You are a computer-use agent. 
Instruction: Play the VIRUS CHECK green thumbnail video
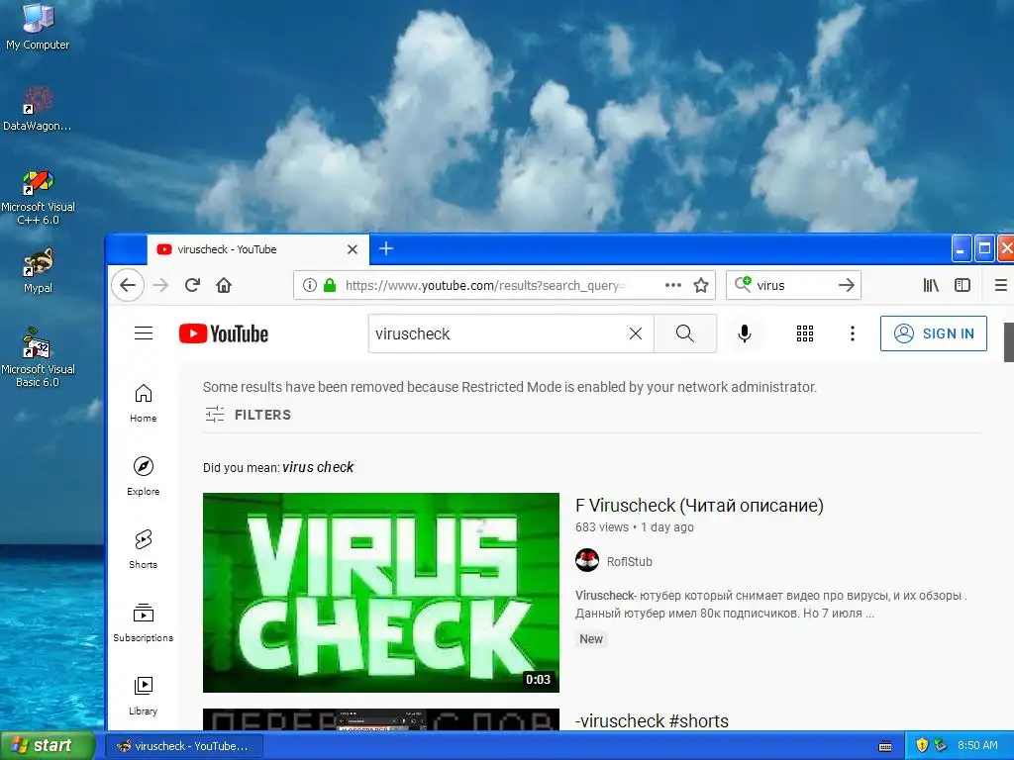[381, 593]
